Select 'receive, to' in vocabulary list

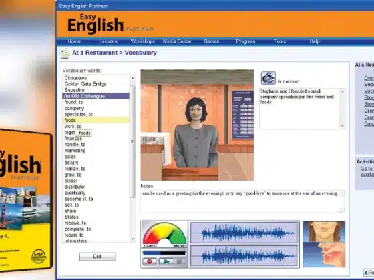click(x=75, y=223)
